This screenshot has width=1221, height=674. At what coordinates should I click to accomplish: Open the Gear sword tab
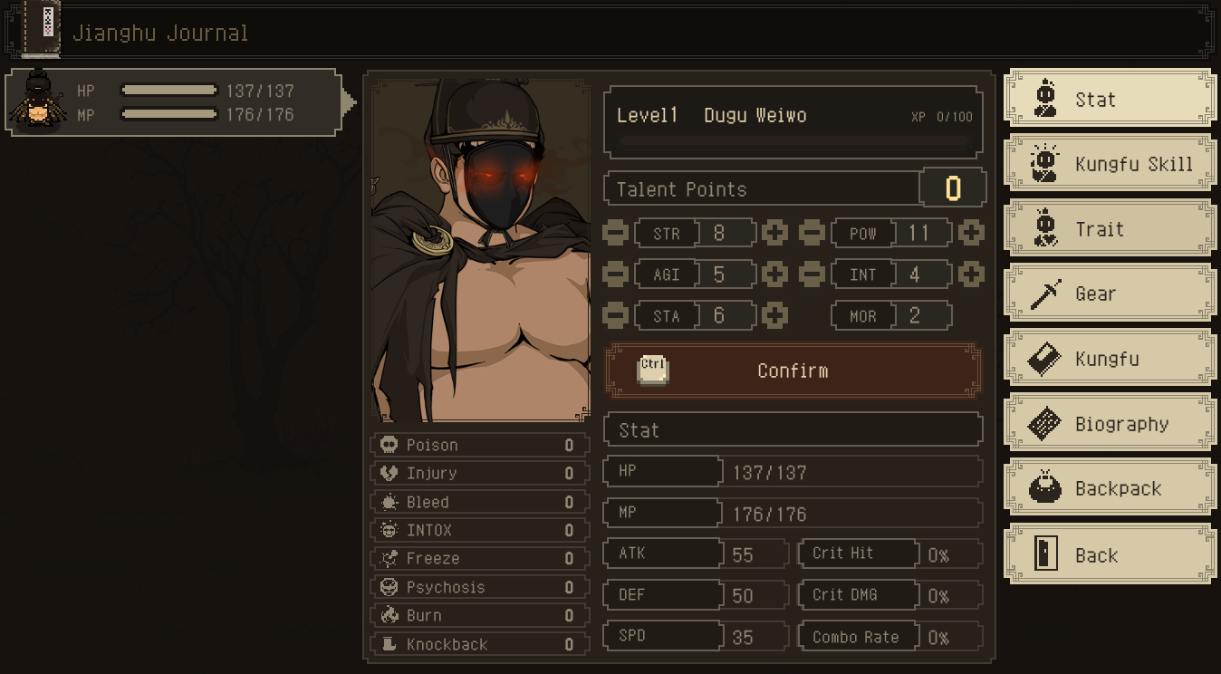click(1110, 294)
